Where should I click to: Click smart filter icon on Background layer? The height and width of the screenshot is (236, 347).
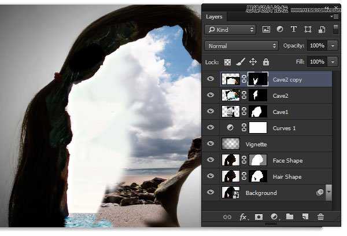(x=320, y=192)
